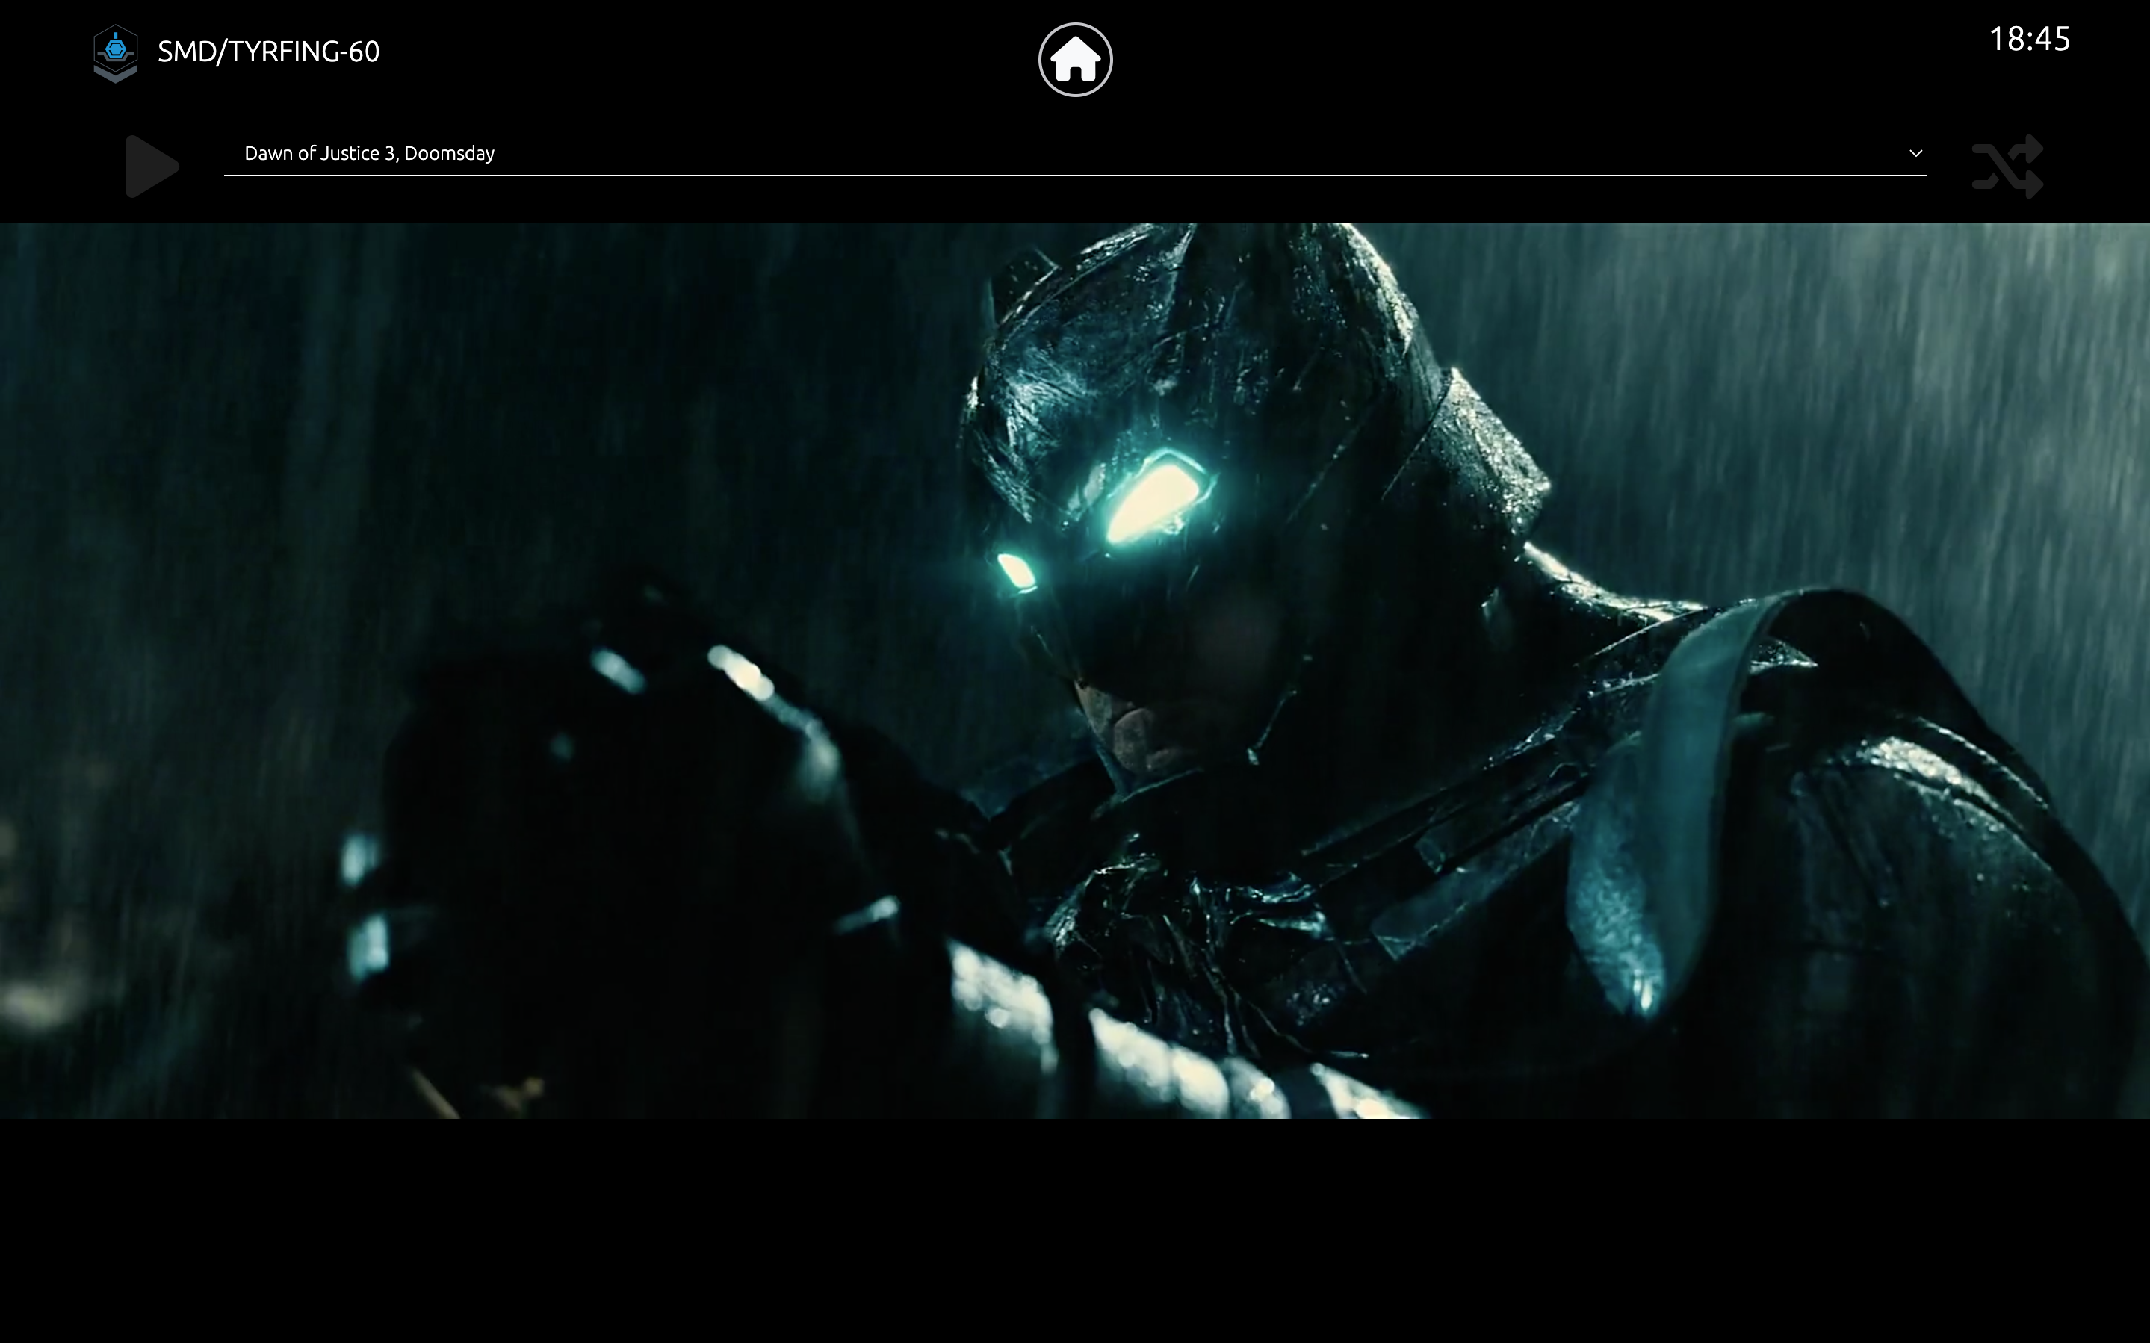Screen dimensions: 2150x1343
Task: Click the hexagonal app logo icon
Action: click(x=116, y=53)
